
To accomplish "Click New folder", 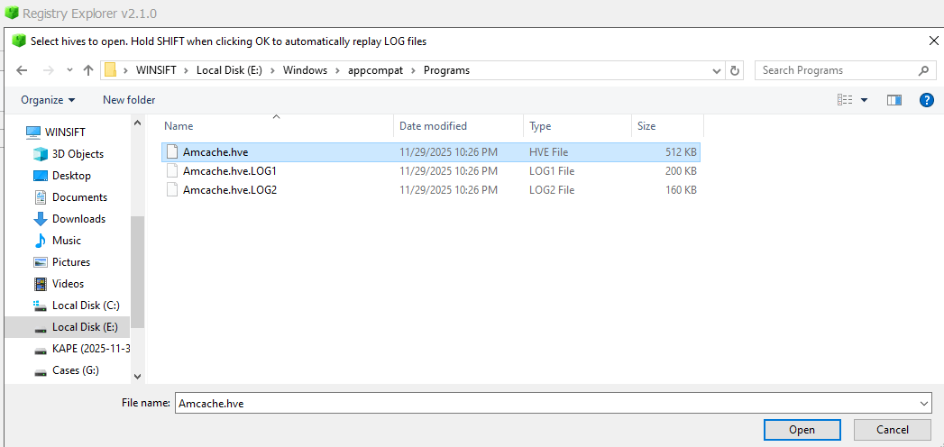I will [129, 100].
